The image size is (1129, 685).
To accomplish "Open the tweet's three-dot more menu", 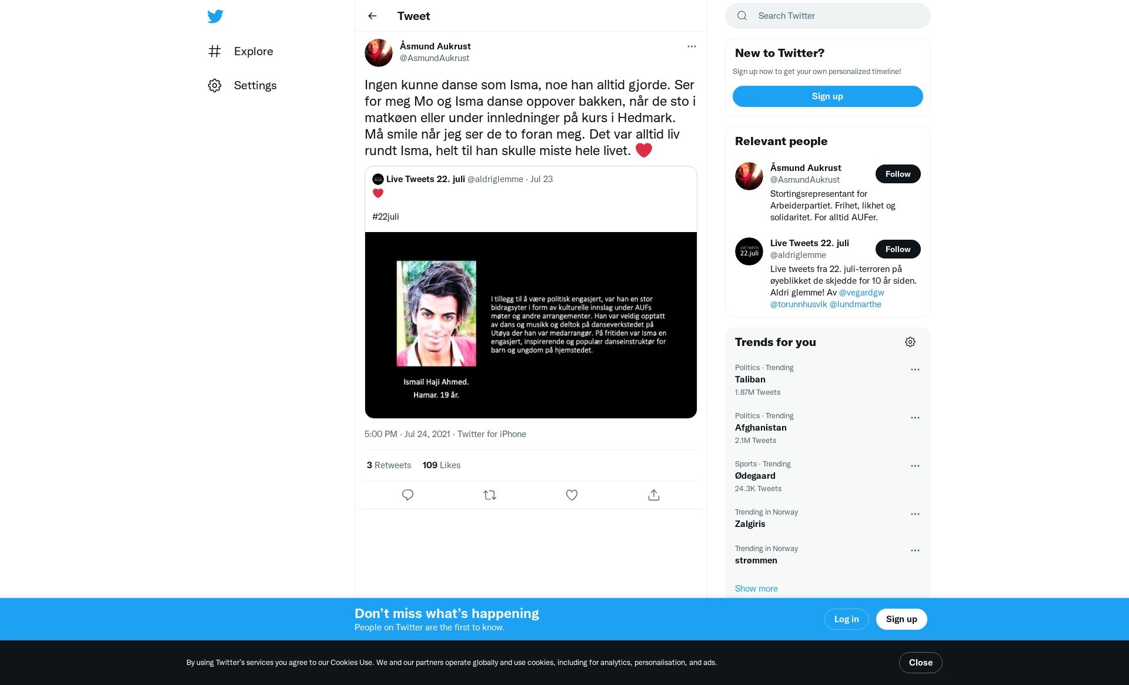I will (x=692, y=46).
